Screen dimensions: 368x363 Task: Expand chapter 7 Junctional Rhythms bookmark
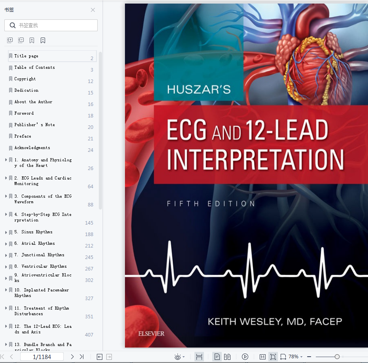click(x=6, y=255)
